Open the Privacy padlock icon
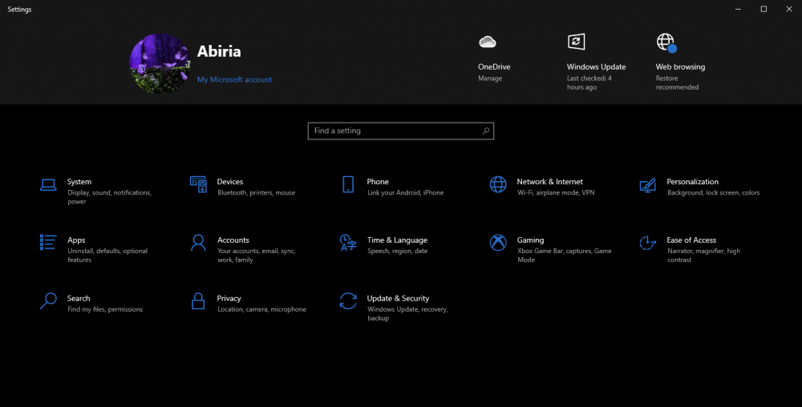Screen dimensions: 802x407 (x=198, y=300)
